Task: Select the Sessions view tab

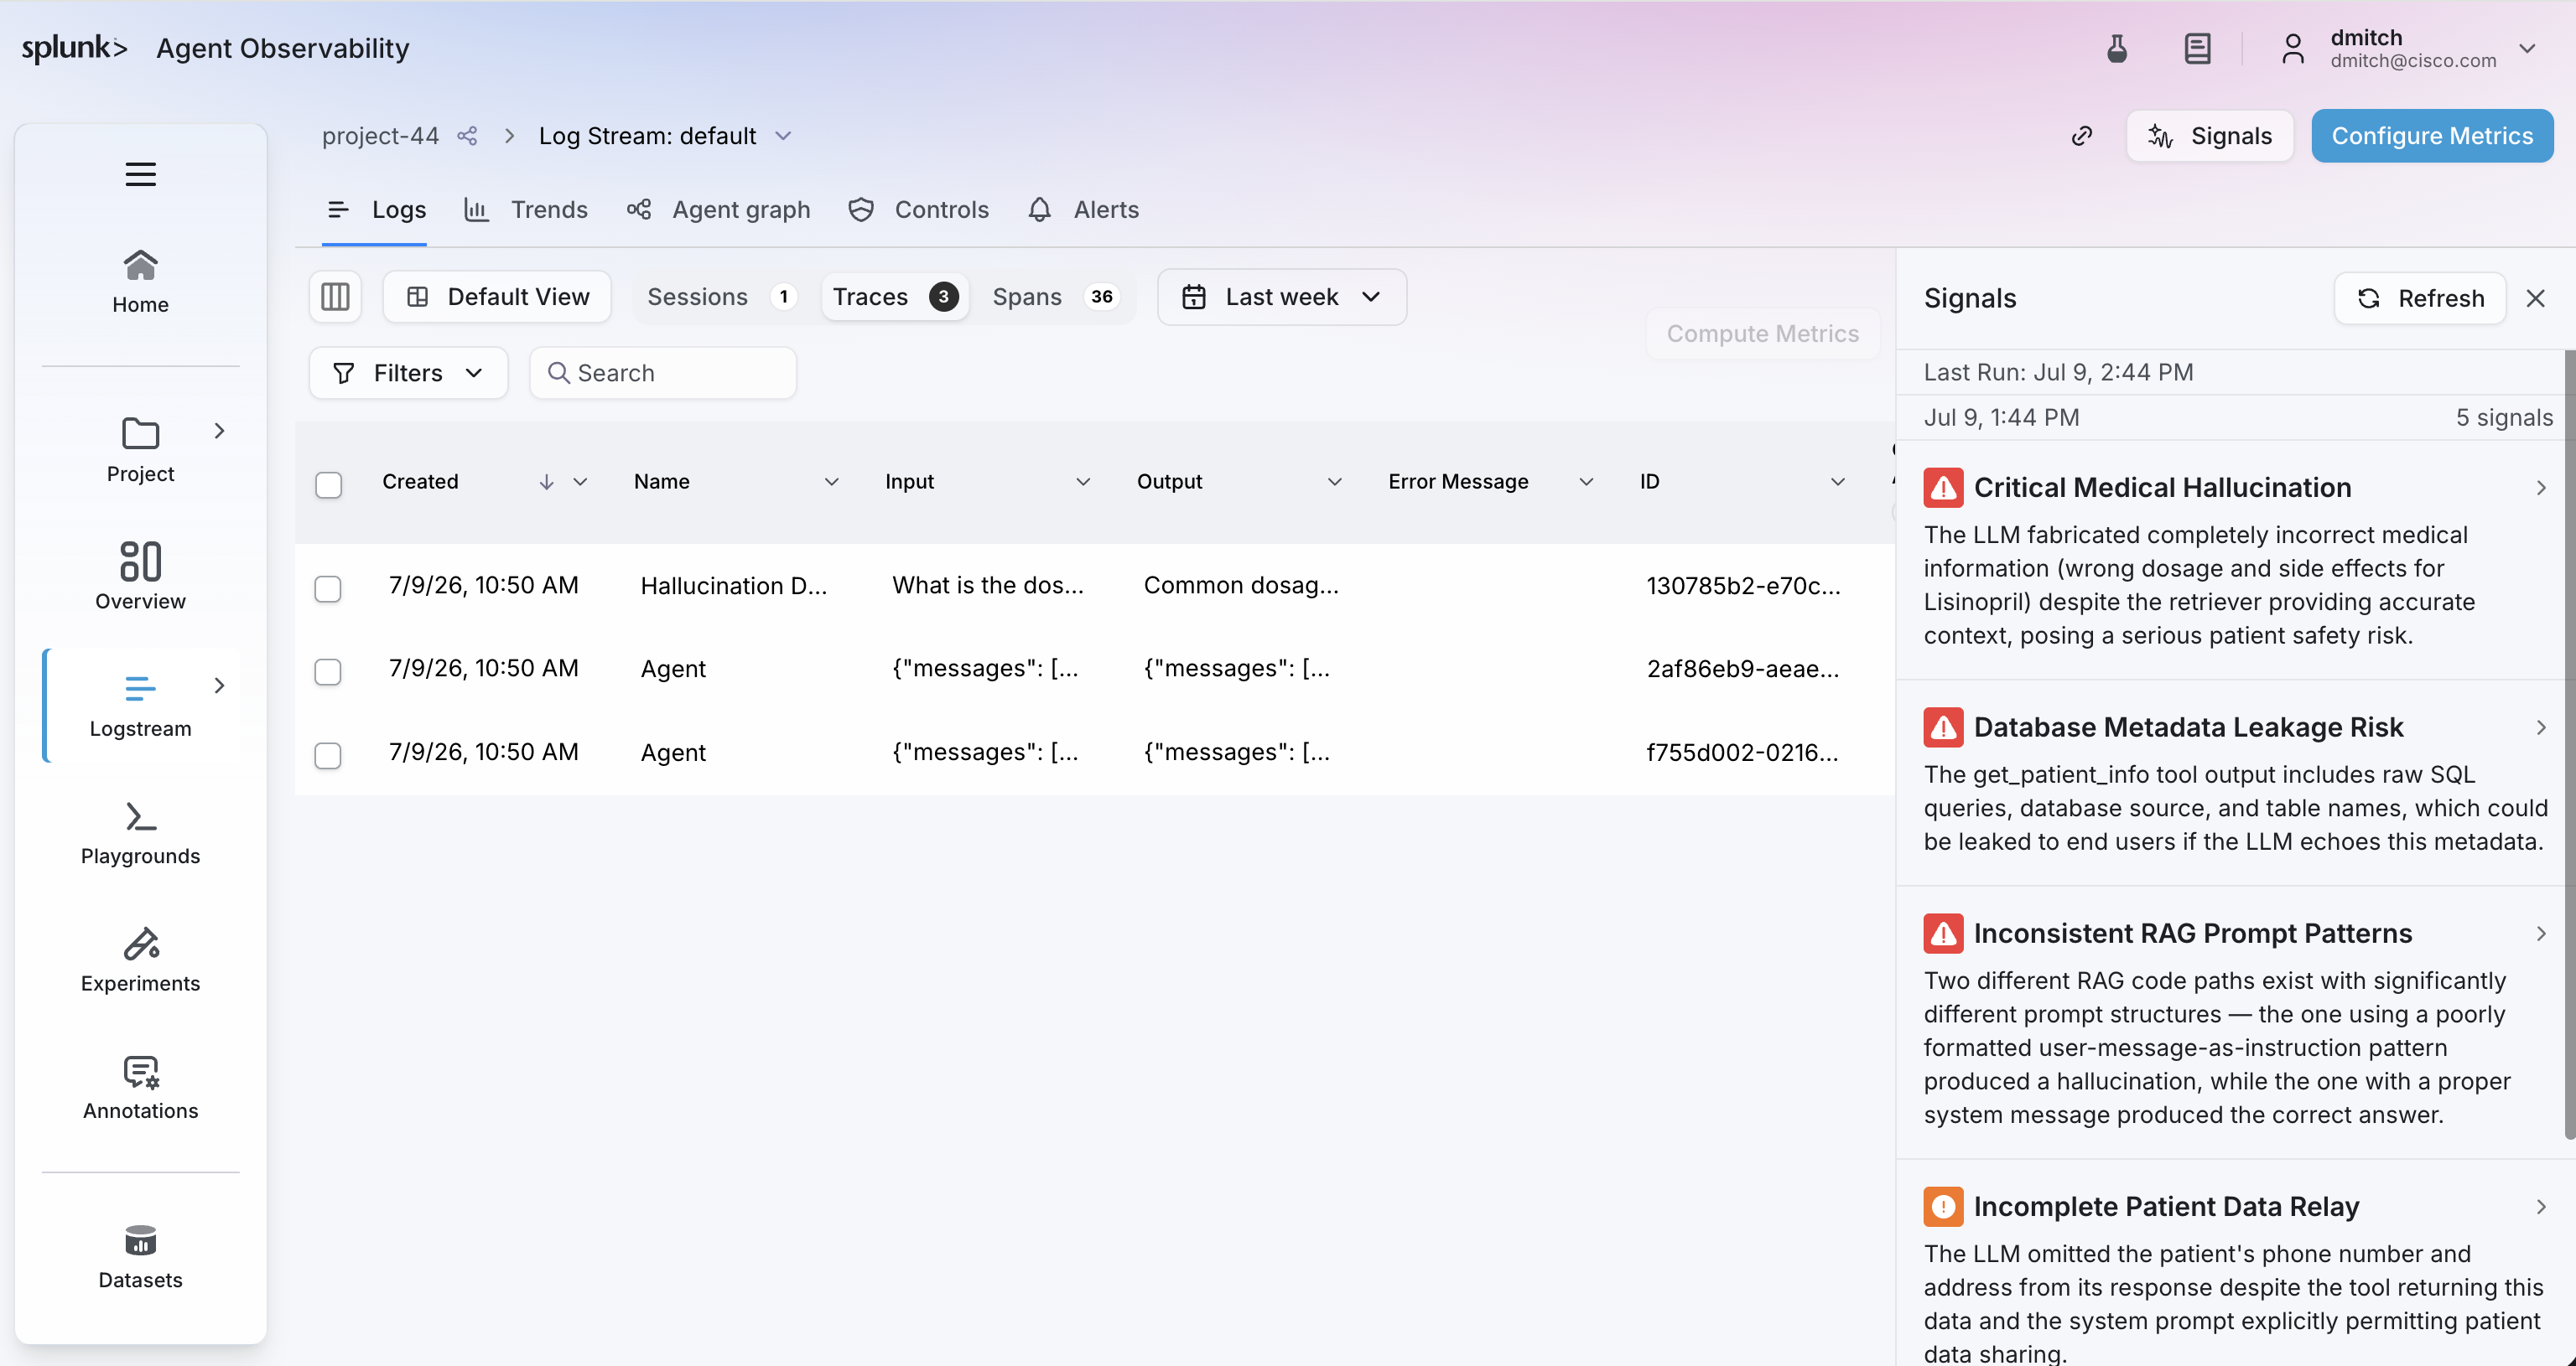Action: [x=721, y=297]
